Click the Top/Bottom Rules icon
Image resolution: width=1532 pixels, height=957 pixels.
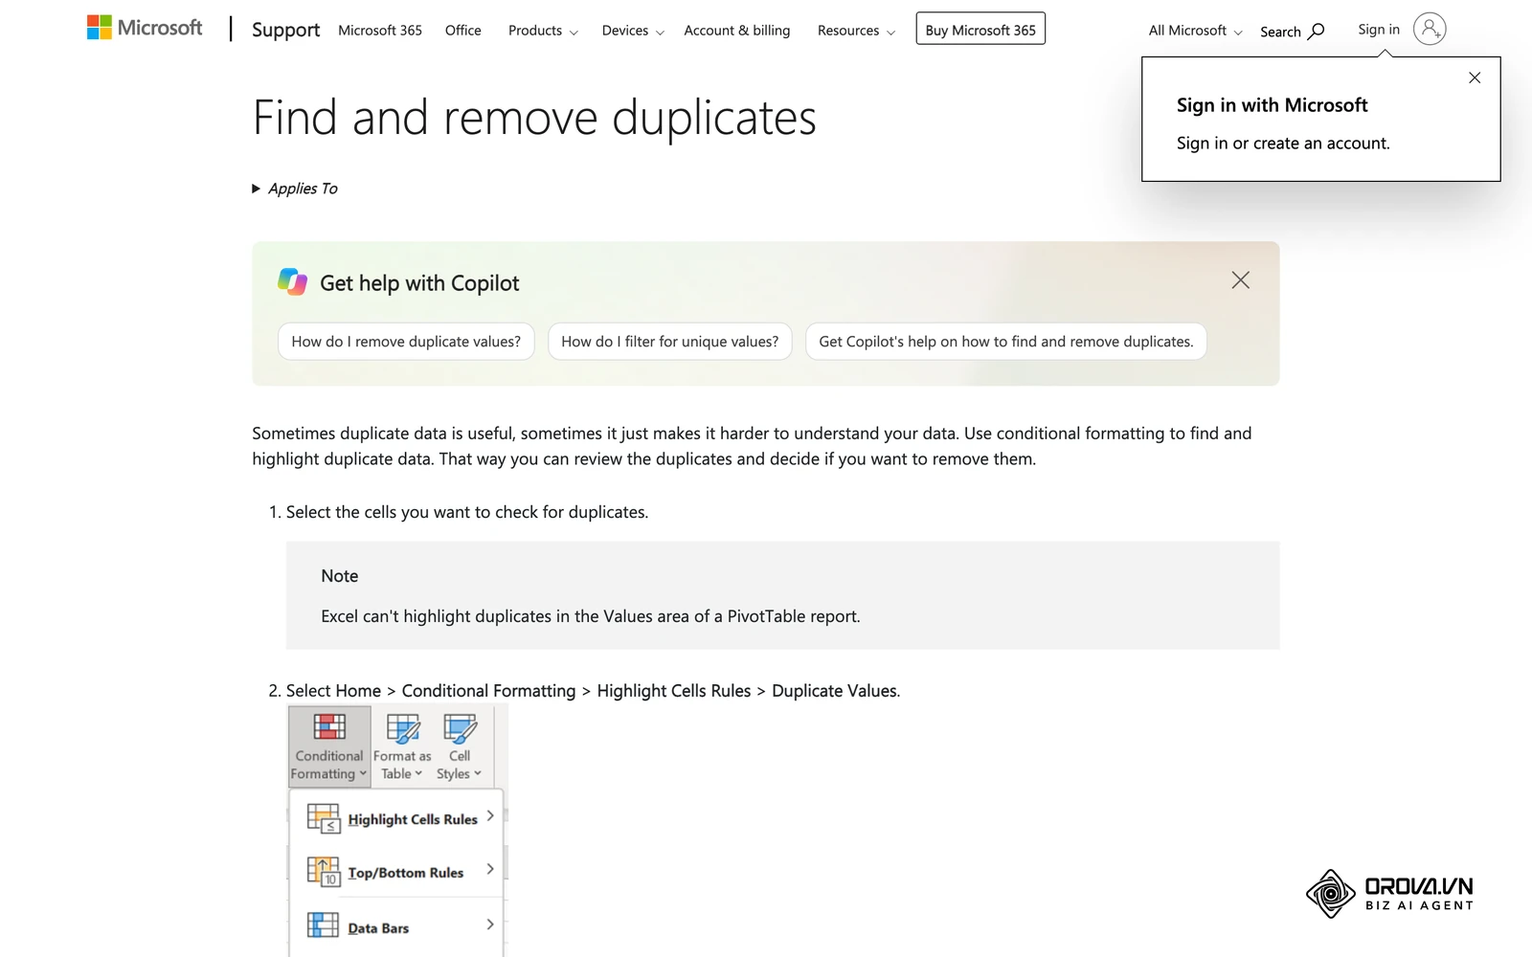pos(324,872)
